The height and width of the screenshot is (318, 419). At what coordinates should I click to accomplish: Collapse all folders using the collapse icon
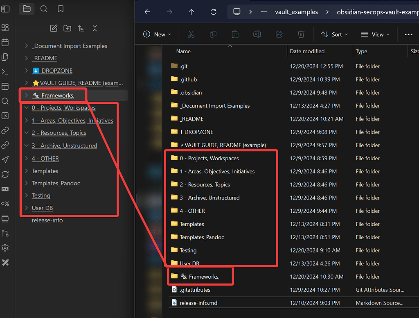coord(95,28)
